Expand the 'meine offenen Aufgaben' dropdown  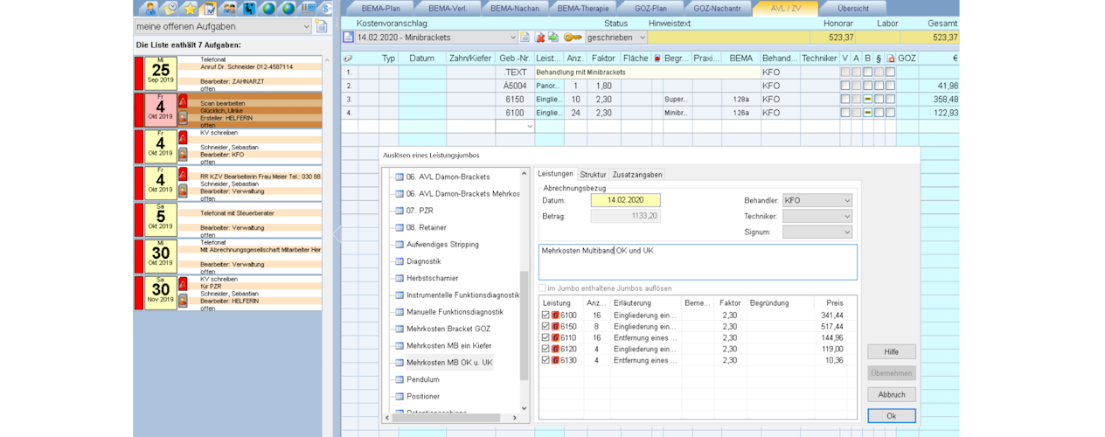point(304,26)
